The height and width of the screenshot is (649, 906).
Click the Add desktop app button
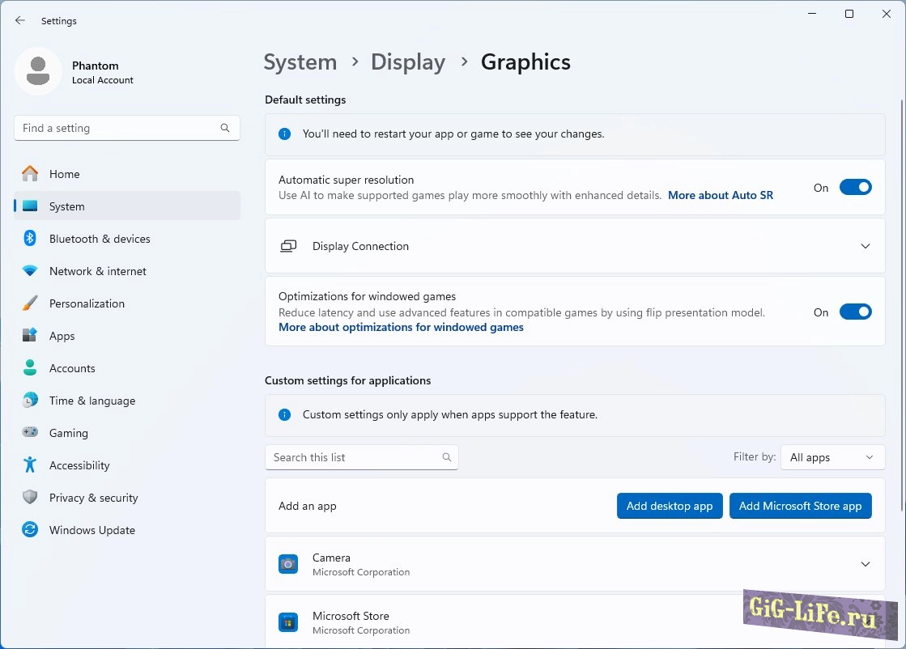tap(669, 506)
